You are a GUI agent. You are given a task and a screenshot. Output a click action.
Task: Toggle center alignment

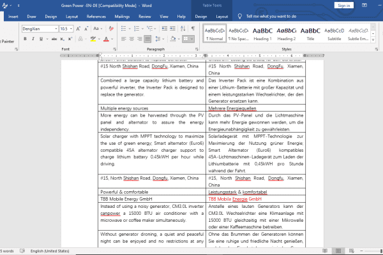131,39
